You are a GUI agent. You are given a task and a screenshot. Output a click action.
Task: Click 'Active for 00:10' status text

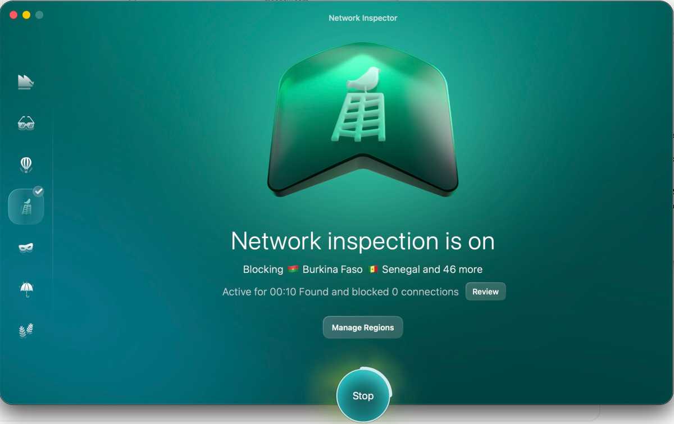click(x=259, y=292)
